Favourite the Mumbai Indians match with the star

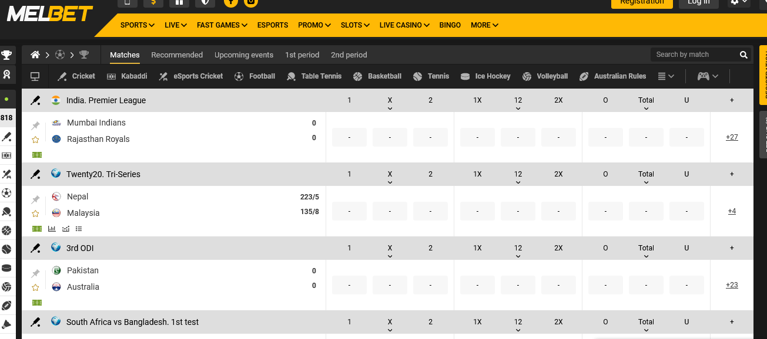point(35,140)
